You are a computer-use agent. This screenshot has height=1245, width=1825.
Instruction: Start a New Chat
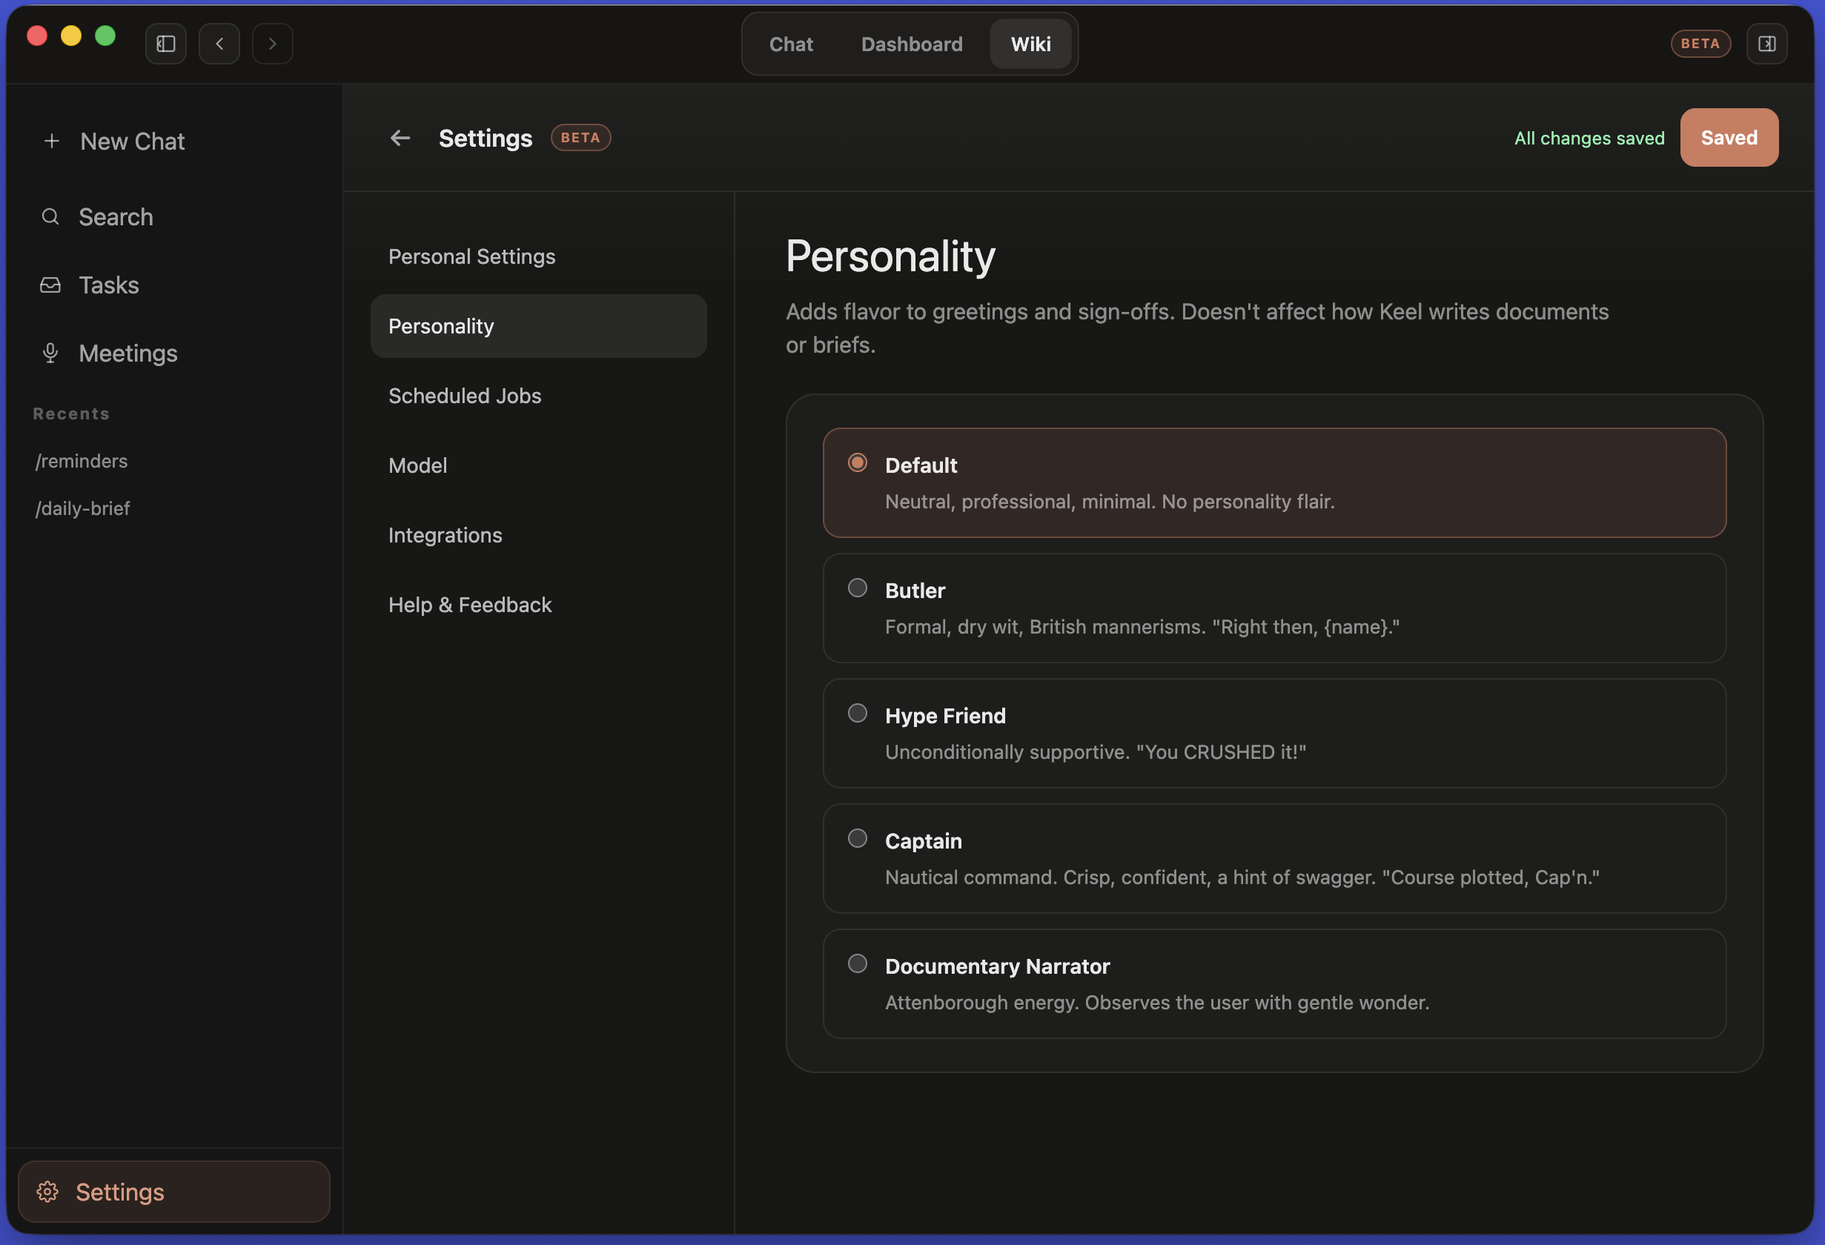point(174,142)
